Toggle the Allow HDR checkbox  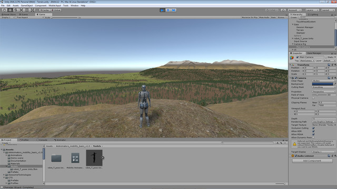pos(313,131)
